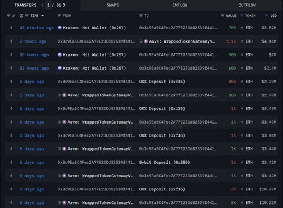The image size is (283, 208).
Task: Click Ethereum chain icon in the Bybit Deposit row
Action: (x=11, y=162)
